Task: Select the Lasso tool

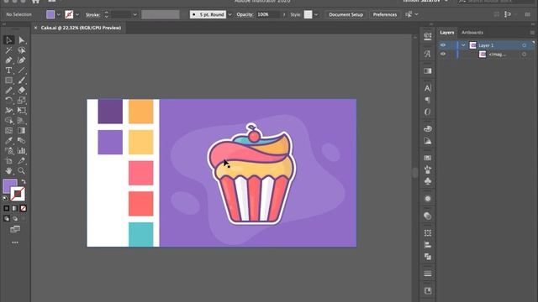Action: [x=22, y=50]
